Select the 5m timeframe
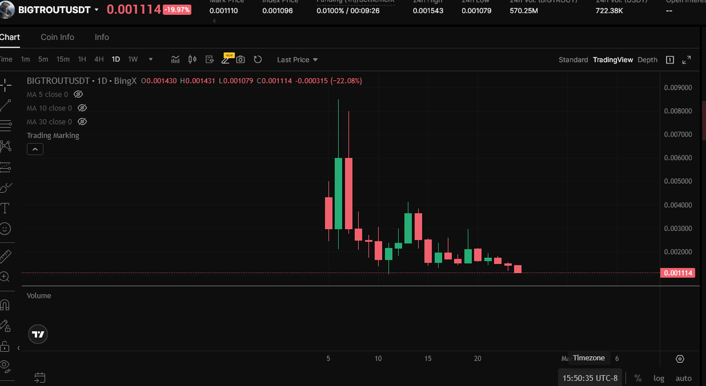 (x=43, y=59)
